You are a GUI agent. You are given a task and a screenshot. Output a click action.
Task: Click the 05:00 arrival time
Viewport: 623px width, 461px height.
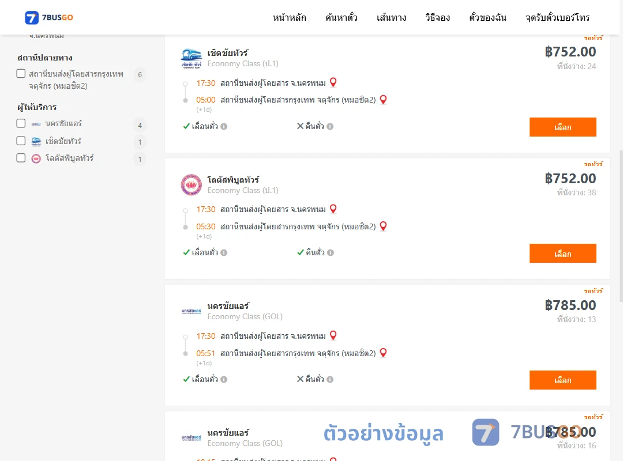pyautogui.click(x=206, y=100)
